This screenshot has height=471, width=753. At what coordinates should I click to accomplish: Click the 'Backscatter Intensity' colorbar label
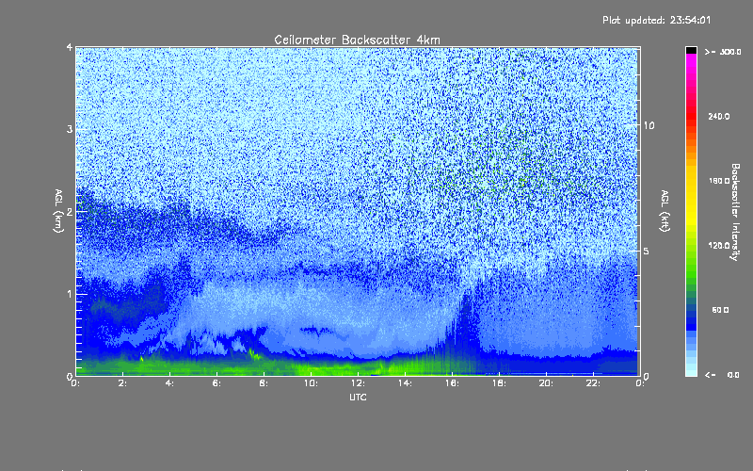735,212
